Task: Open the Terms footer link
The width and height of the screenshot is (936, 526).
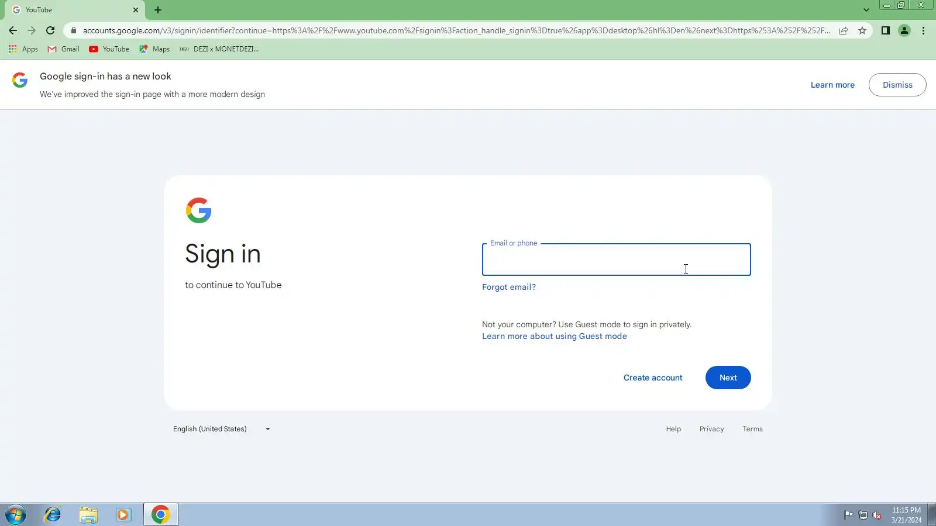Action: pos(752,429)
